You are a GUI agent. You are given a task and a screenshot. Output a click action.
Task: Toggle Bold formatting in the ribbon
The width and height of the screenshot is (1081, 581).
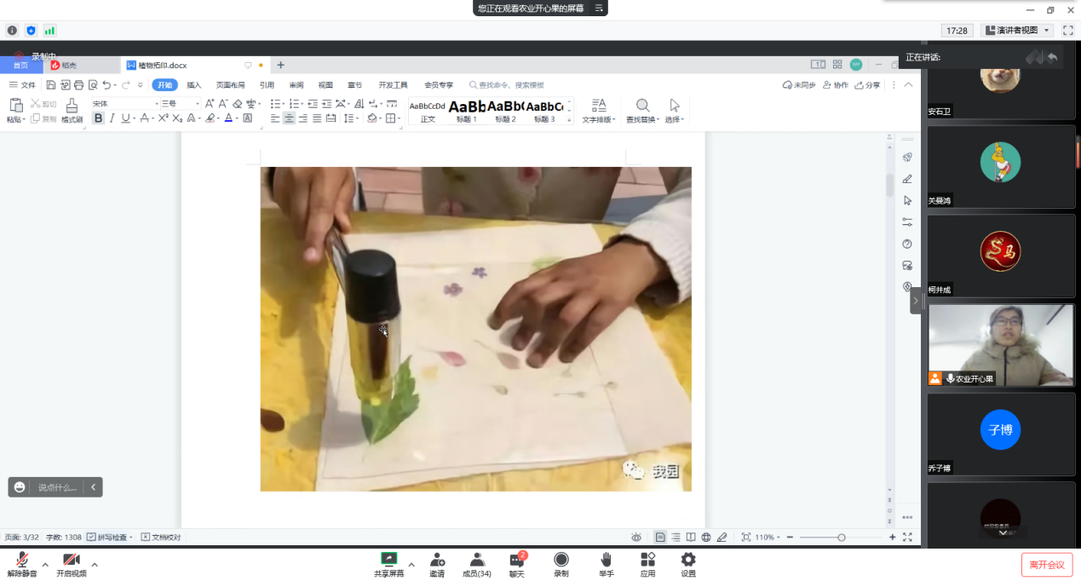tap(98, 118)
